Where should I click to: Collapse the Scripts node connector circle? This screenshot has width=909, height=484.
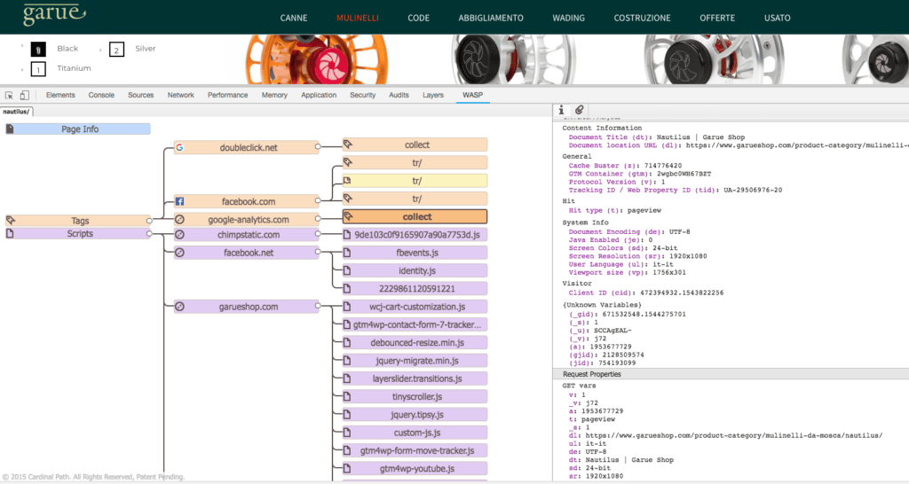(x=149, y=234)
